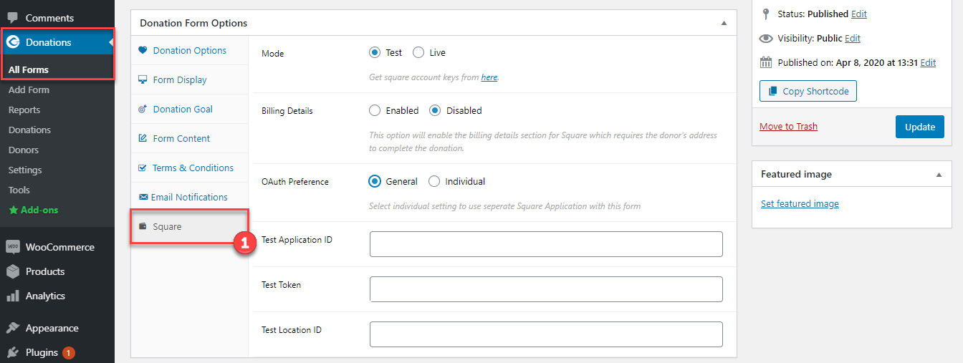Enable Billing Details radio option
963x363 pixels.
375,110
